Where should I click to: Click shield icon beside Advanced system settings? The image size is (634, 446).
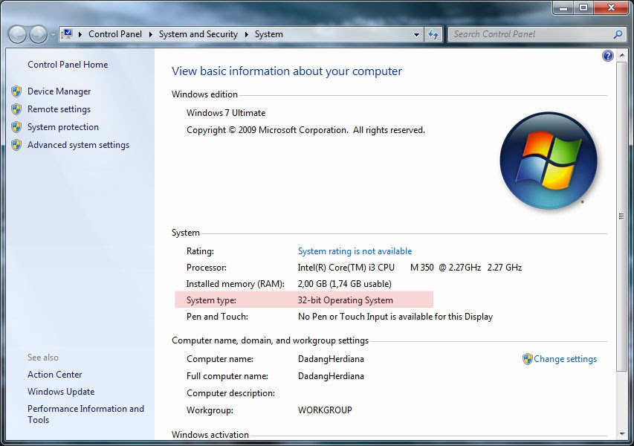tap(16, 145)
